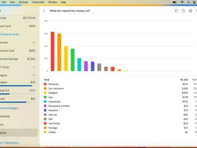The width and height of the screenshot is (197, 148).
Task: Click the battery icon in the menu bar
Action: pos(175,2)
